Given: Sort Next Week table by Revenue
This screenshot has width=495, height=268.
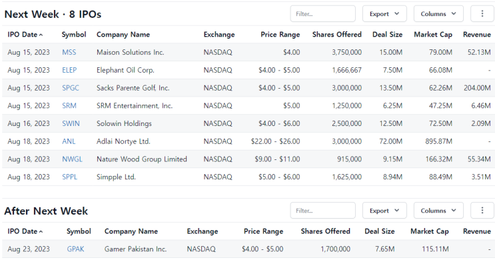Looking at the screenshot, I should pos(477,35).
